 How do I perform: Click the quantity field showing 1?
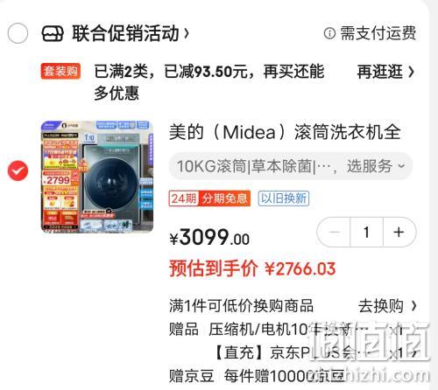pos(366,233)
